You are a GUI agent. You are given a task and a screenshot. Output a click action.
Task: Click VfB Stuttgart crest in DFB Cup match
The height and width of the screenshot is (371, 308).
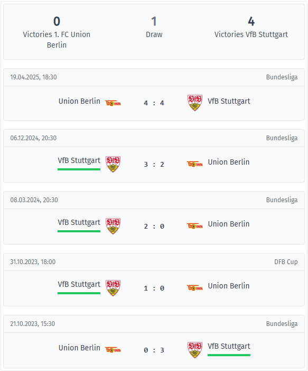(x=113, y=288)
